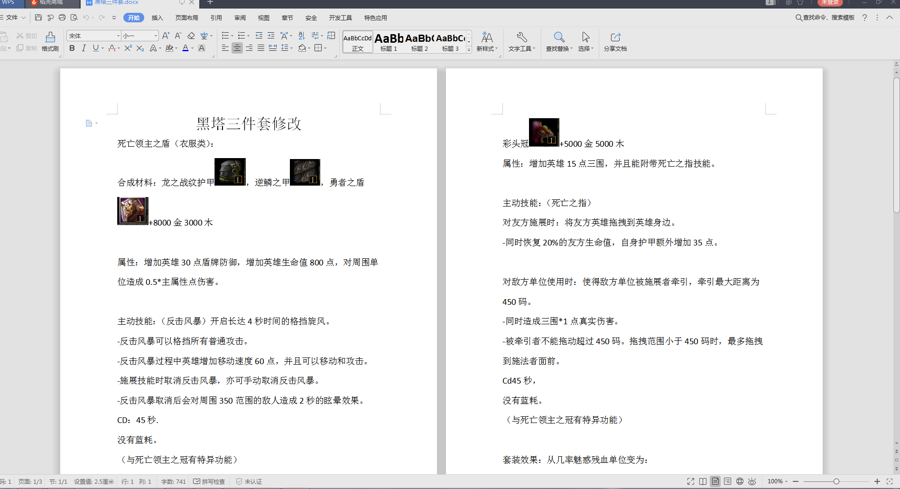Switch to web layout view

pyautogui.click(x=740, y=481)
